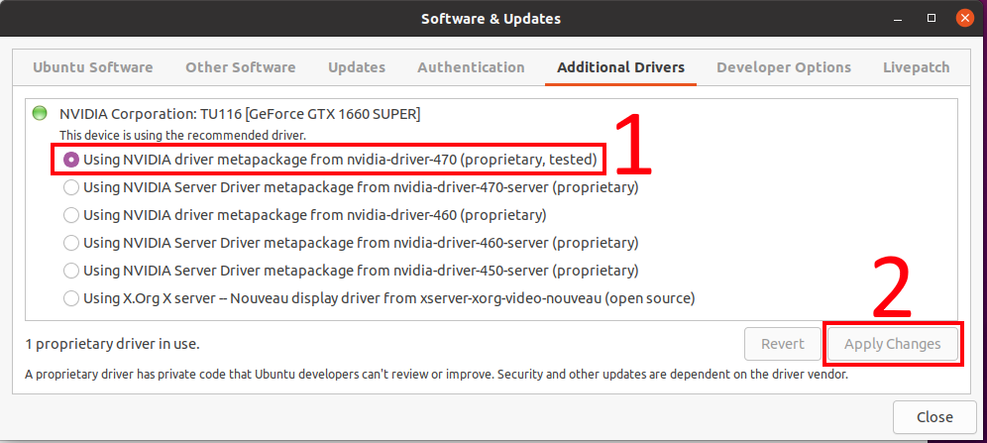
Task: Maximize the Software & Updates window
Action: (x=932, y=18)
